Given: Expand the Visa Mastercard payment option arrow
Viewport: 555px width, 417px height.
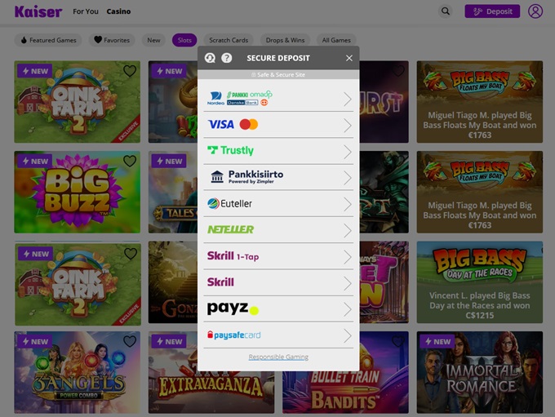Looking at the screenshot, I should coord(348,125).
